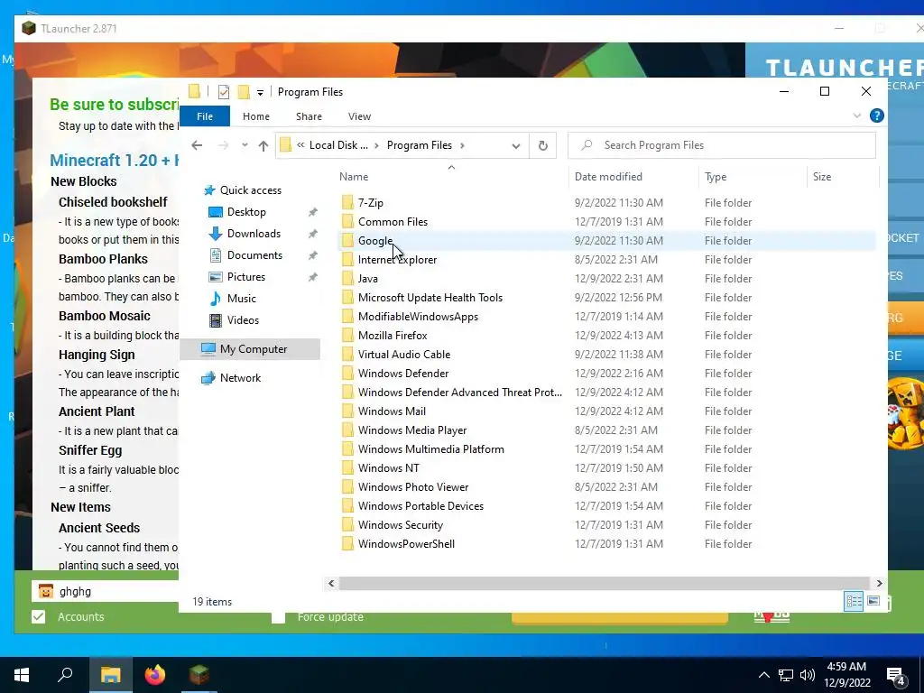The width and height of the screenshot is (924, 693).
Task: Go up one folder level arrow
Action: 263,145
